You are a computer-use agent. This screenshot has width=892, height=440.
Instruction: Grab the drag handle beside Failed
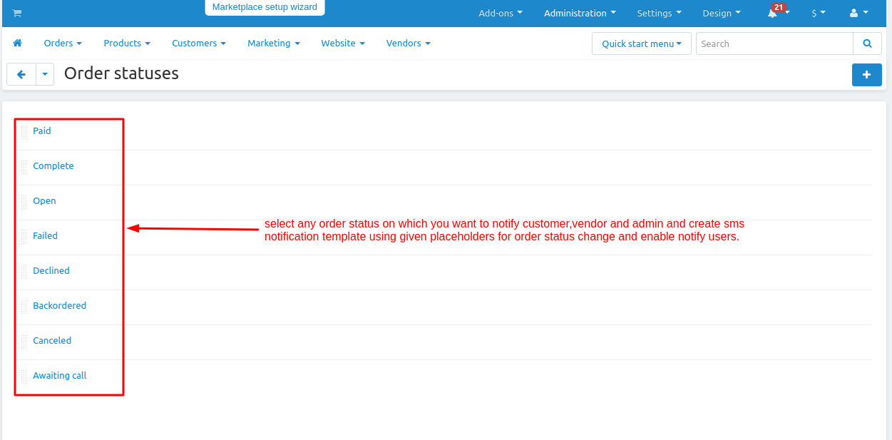tap(24, 236)
